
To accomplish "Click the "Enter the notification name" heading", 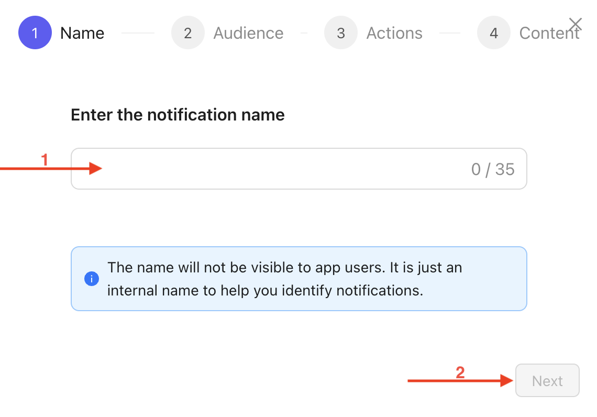I will [178, 115].
